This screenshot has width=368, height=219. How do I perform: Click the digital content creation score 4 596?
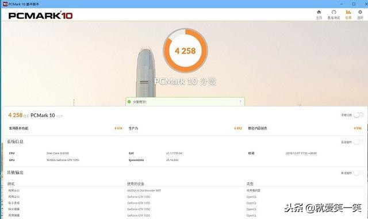pos(358,128)
